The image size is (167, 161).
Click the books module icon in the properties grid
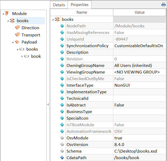(x=57, y=19)
